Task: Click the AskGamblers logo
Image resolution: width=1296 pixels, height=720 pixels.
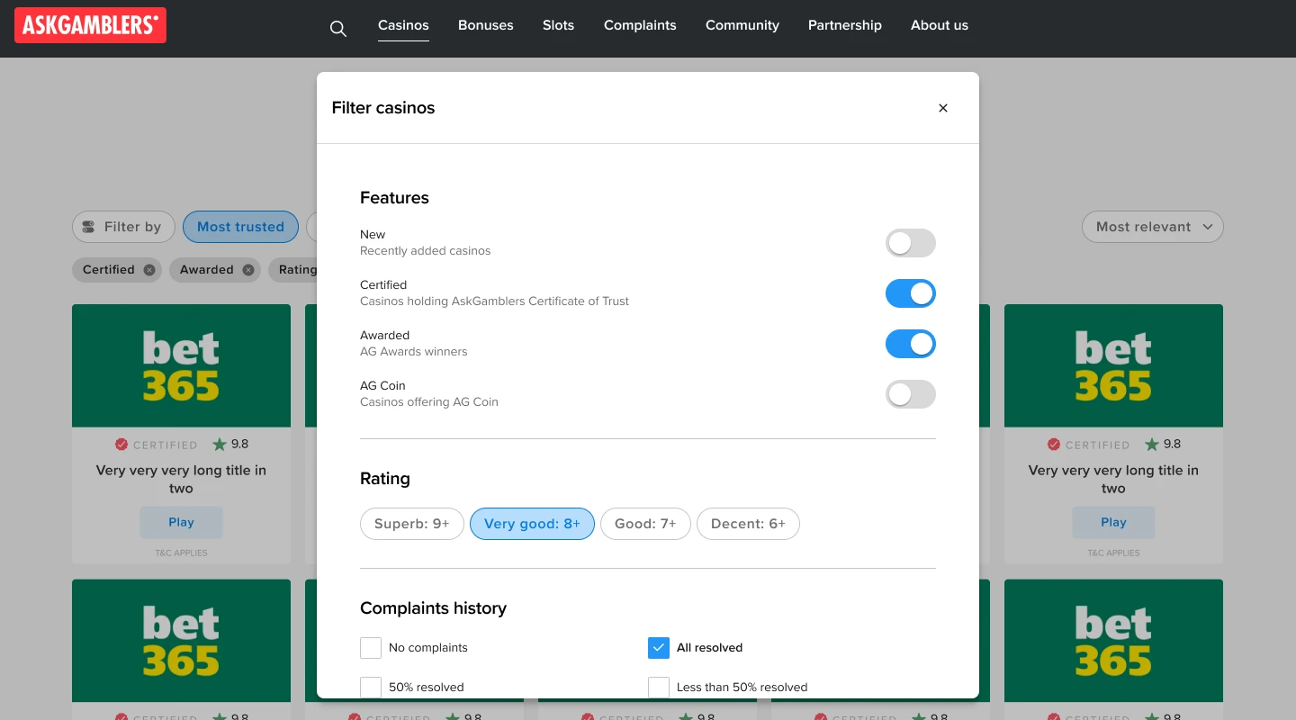Action: 90,25
